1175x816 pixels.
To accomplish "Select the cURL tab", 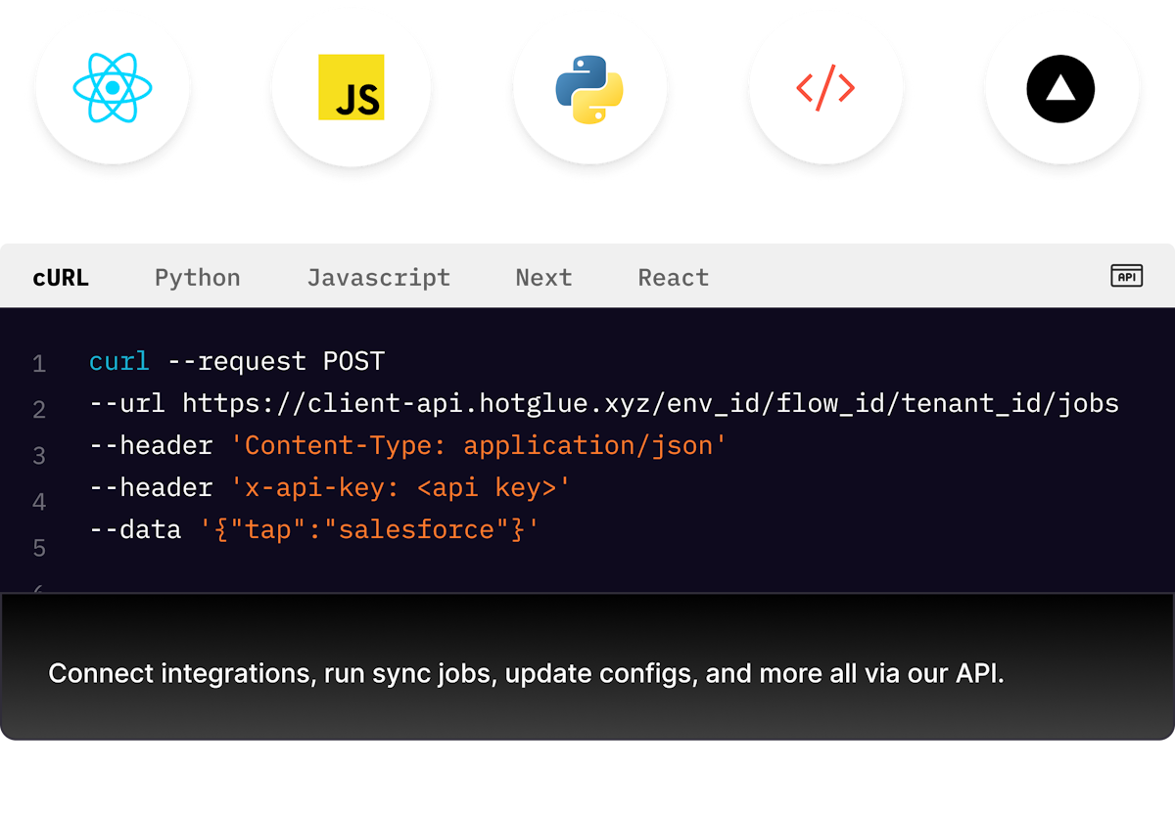I will click(x=61, y=278).
